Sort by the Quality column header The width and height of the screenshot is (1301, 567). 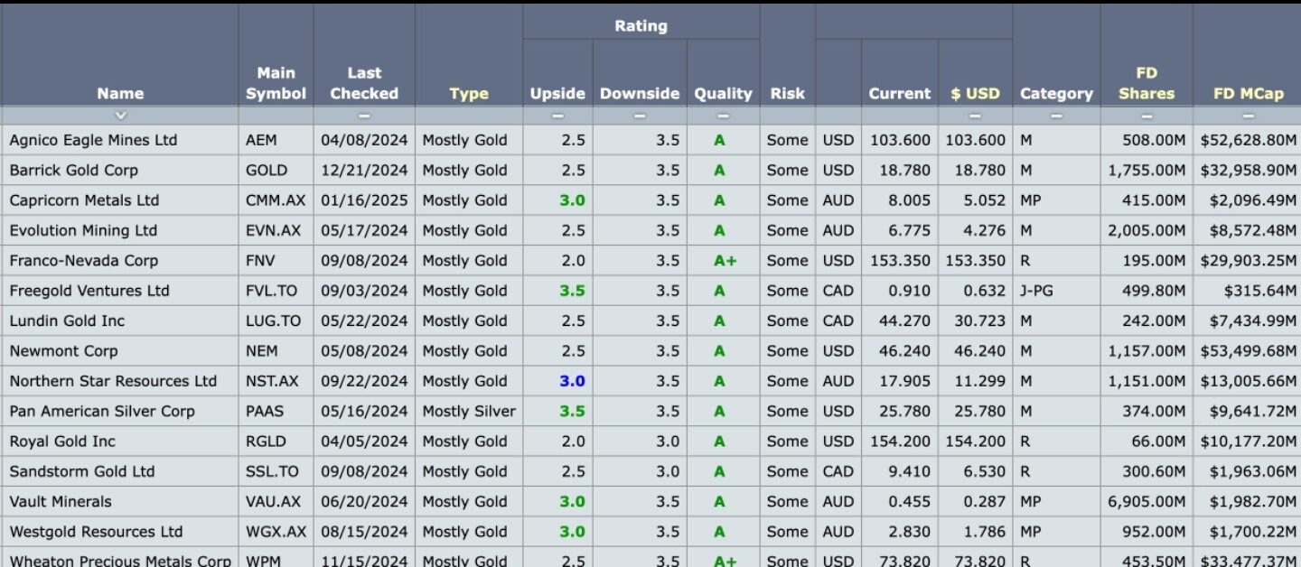click(x=723, y=94)
